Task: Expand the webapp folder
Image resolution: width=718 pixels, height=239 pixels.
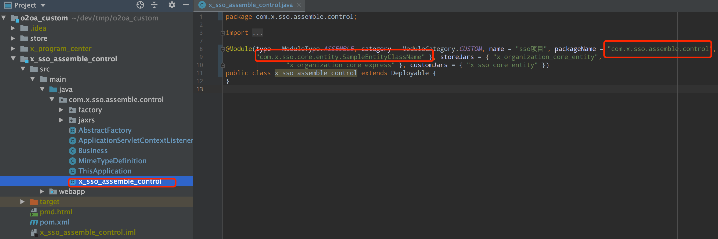Action: 42,192
